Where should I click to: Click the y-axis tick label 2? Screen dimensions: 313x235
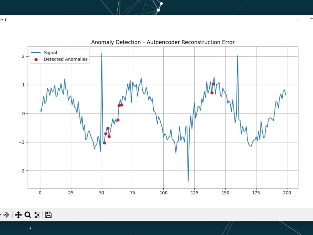(x=23, y=56)
